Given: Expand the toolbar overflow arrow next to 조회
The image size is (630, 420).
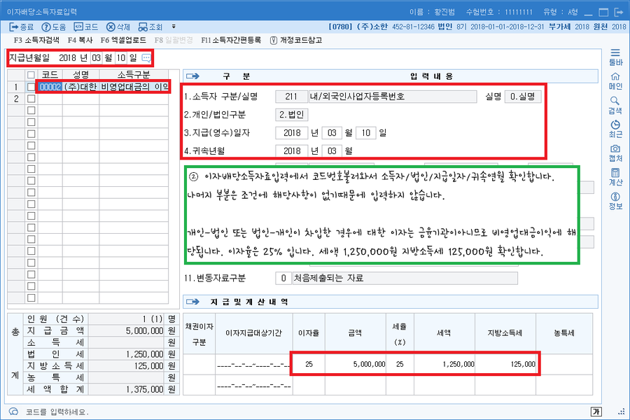Looking at the screenshot, I should coord(174,27).
